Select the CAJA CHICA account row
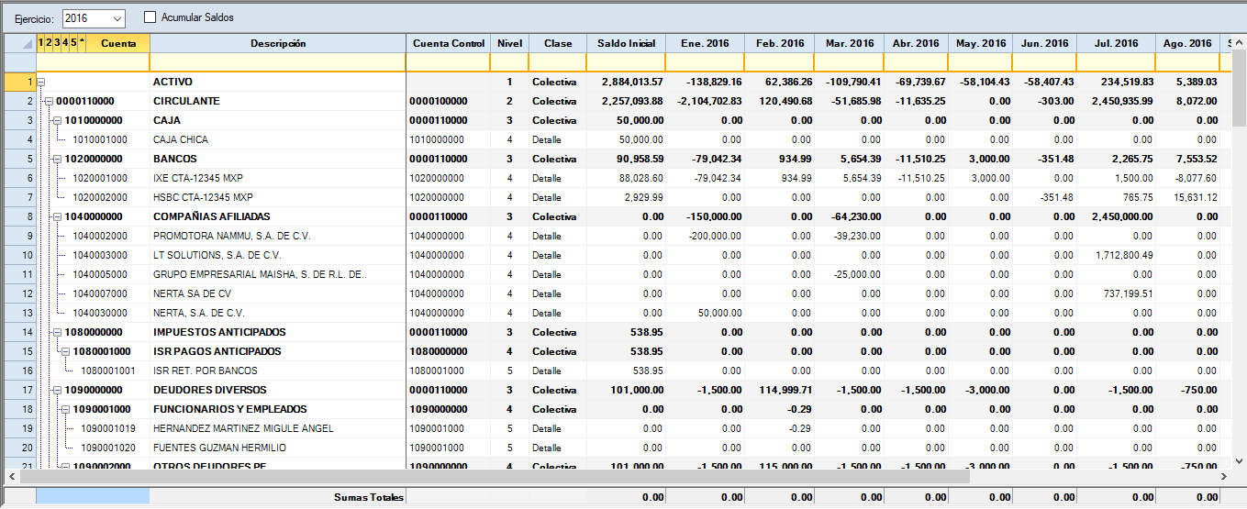This screenshot has width=1247, height=509. (181, 139)
